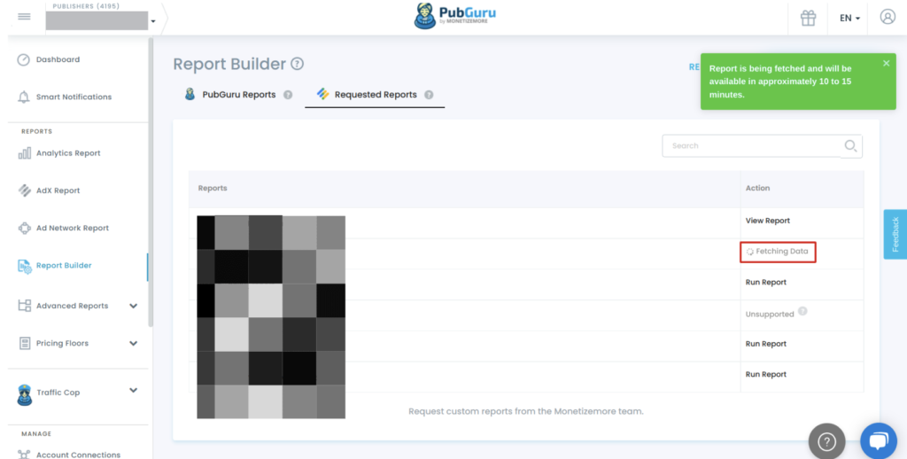Select the Requested Reports tab
This screenshot has width=907, height=459.
tap(375, 94)
